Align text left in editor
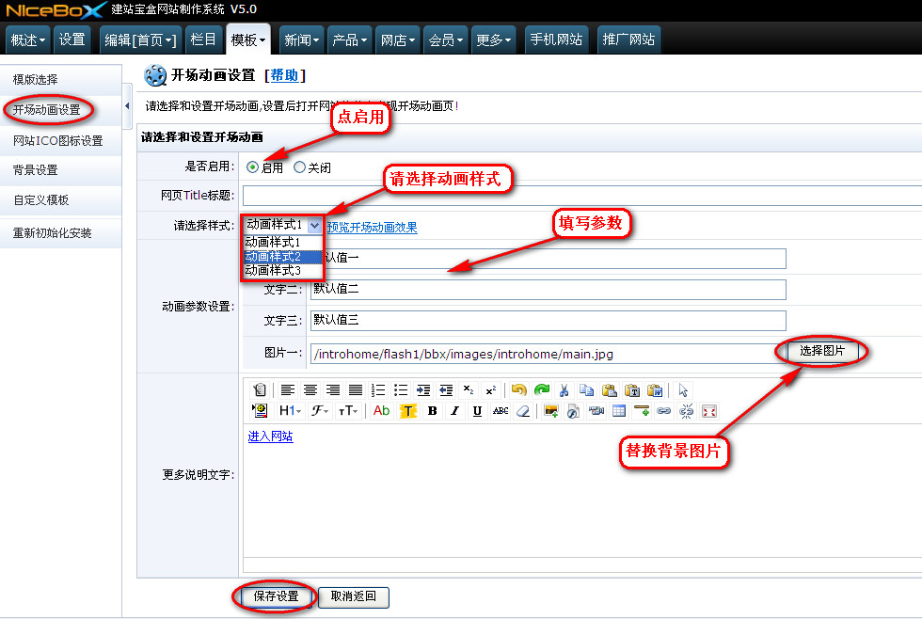The width and height of the screenshot is (922, 619). (x=288, y=389)
